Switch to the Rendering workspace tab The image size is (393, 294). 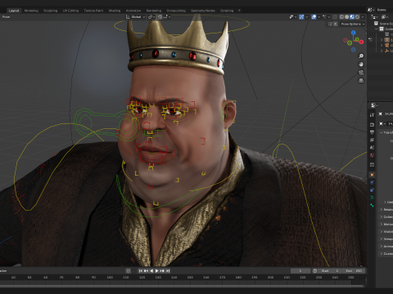pyautogui.click(x=154, y=11)
